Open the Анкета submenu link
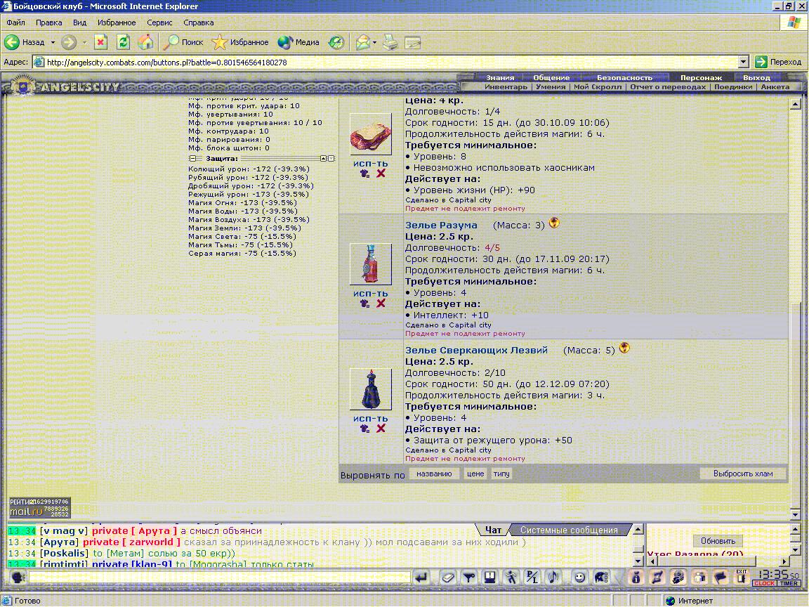 (x=775, y=86)
